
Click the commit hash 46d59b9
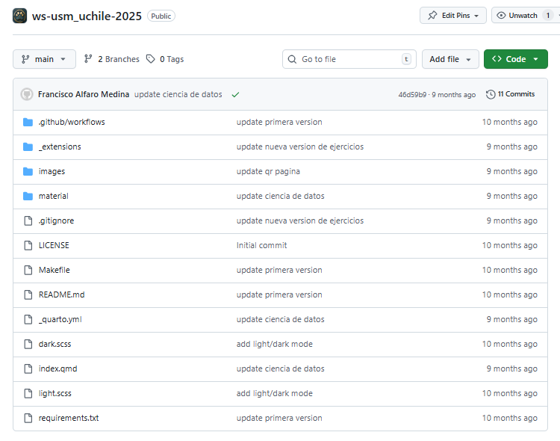tap(412, 95)
